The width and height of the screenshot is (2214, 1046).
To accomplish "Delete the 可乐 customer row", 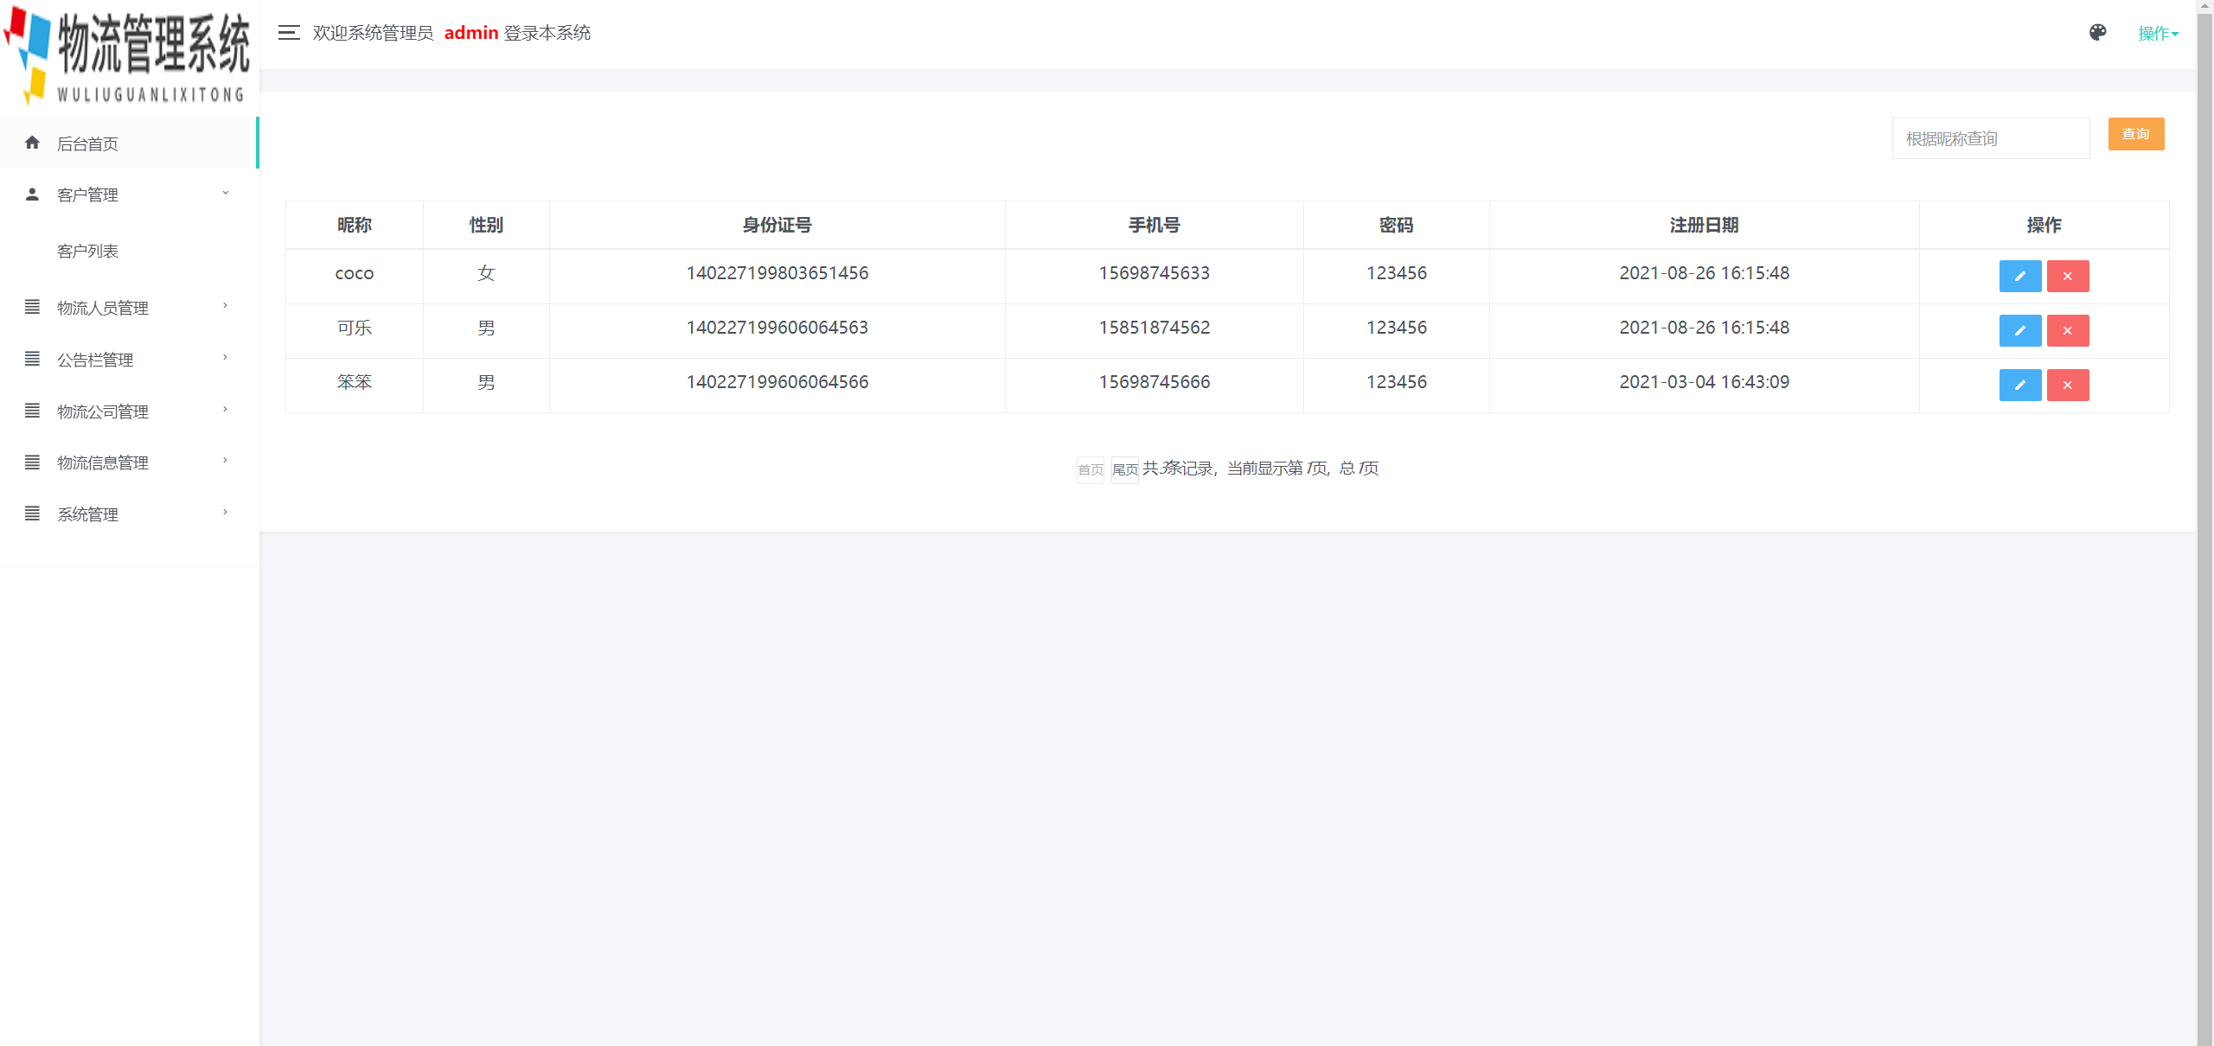I will pos(2067,331).
